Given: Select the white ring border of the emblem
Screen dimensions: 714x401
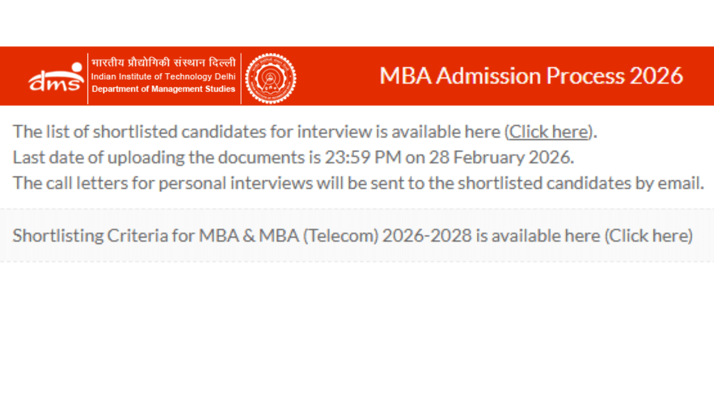Looking at the screenshot, I should [271, 56].
